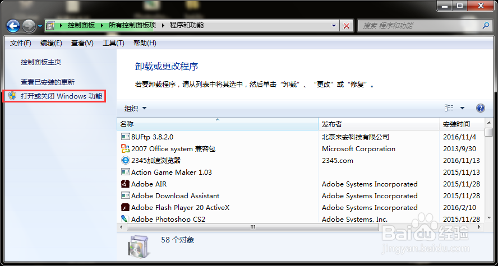Click 程序和功能 breadcrumb segment
Image resolution: width=498 pixels, height=266 pixels.
tap(187, 25)
